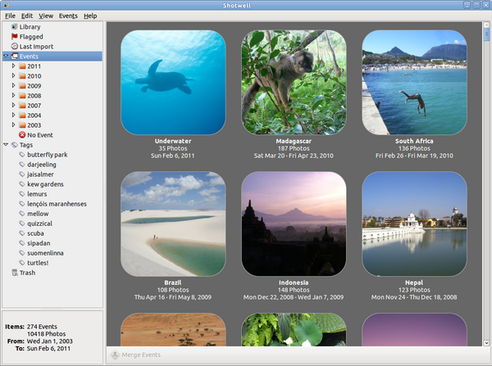The width and height of the screenshot is (492, 366).
Task: Select the darjeeling tag entry
Action: click(x=42, y=164)
